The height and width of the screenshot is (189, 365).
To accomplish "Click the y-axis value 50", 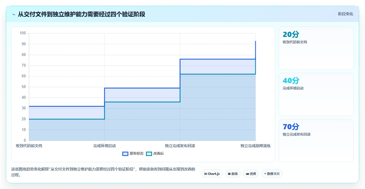I will point(24,87).
